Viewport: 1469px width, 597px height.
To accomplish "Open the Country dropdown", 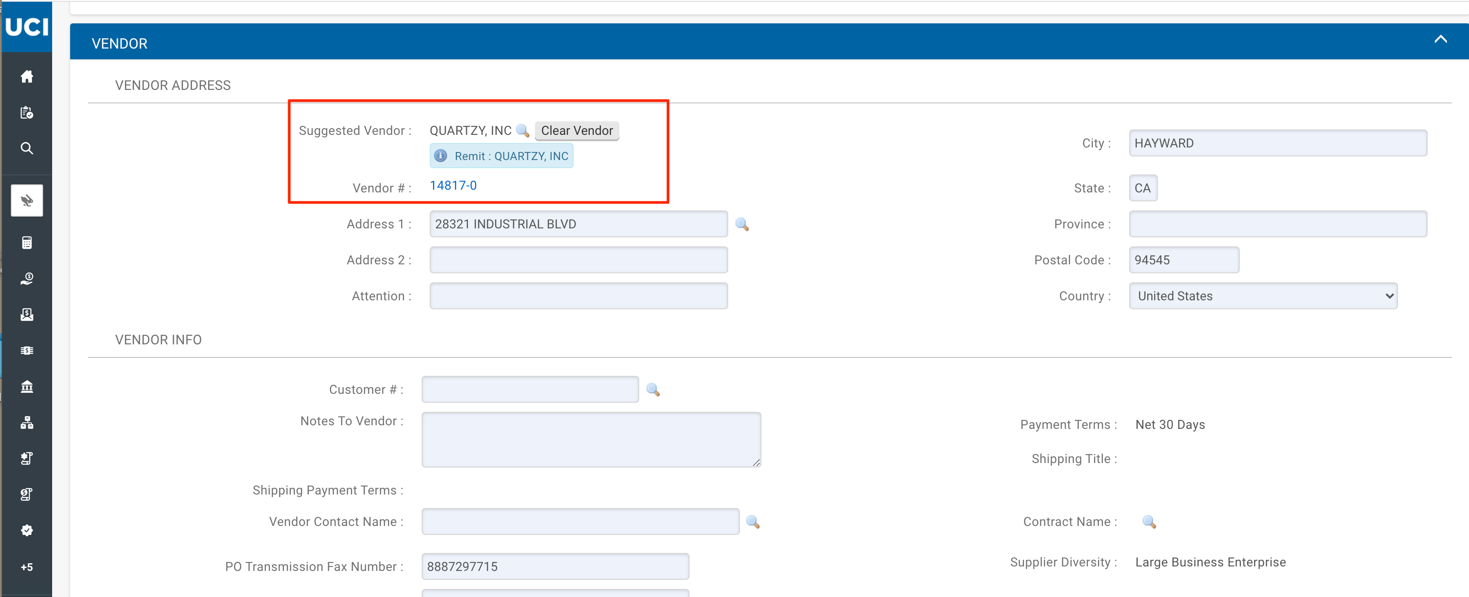I will (x=1263, y=296).
